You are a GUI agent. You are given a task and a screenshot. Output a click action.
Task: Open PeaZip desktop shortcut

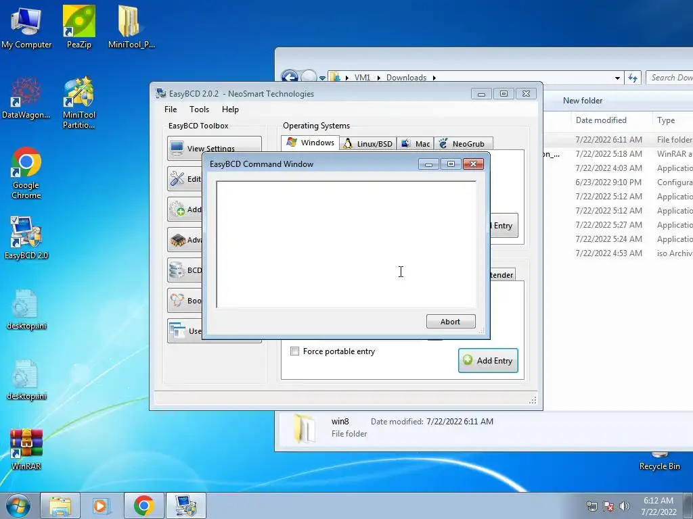point(79,27)
